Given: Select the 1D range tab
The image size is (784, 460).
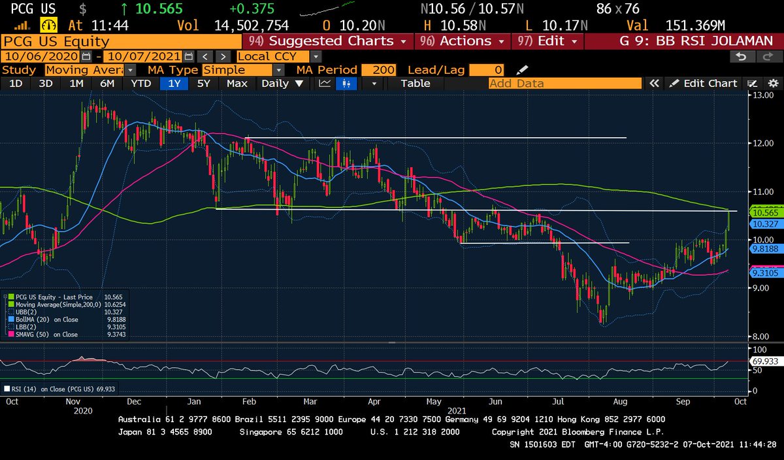Looking at the screenshot, I should tap(14, 83).
